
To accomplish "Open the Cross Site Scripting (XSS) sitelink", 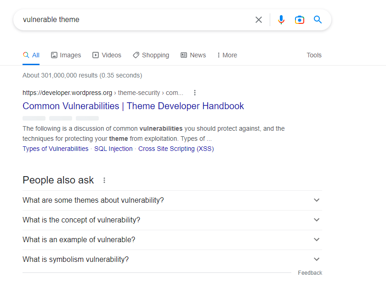I will (x=176, y=149).
